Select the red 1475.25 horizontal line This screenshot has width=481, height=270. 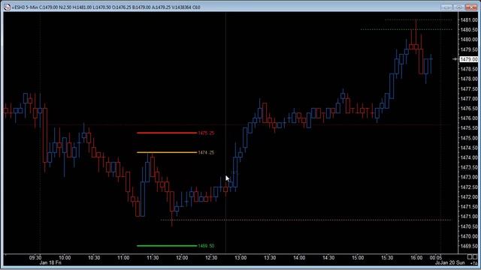click(x=167, y=133)
